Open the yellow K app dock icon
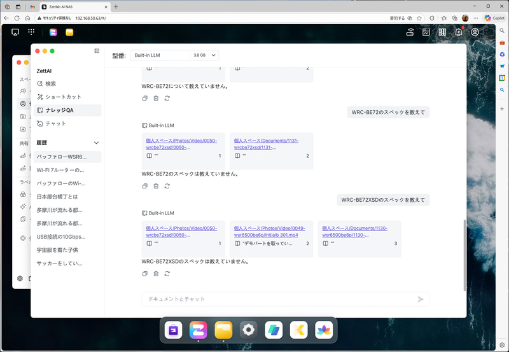The width and height of the screenshot is (509, 352). click(x=298, y=330)
